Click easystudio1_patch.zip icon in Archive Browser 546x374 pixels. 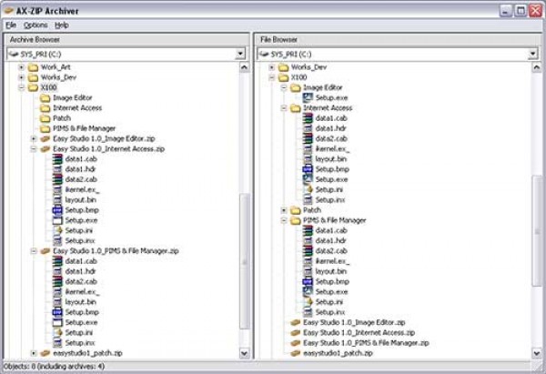[45, 353]
